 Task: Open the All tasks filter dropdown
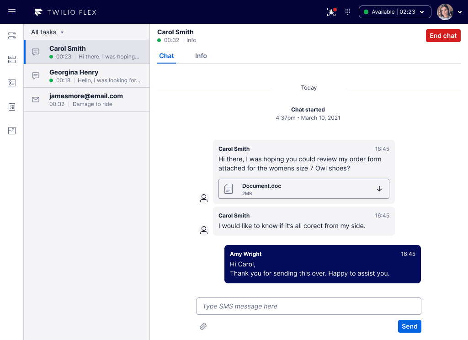47,32
